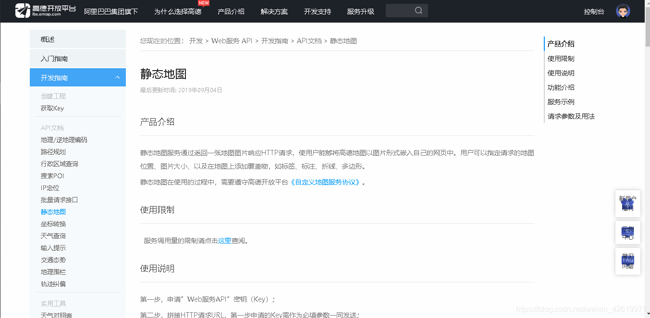Open 输入提示 documentation
650x318 pixels.
click(x=53, y=248)
